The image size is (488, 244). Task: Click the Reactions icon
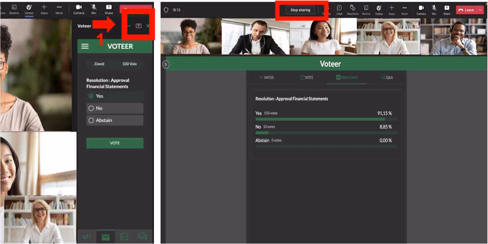point(352,8)
